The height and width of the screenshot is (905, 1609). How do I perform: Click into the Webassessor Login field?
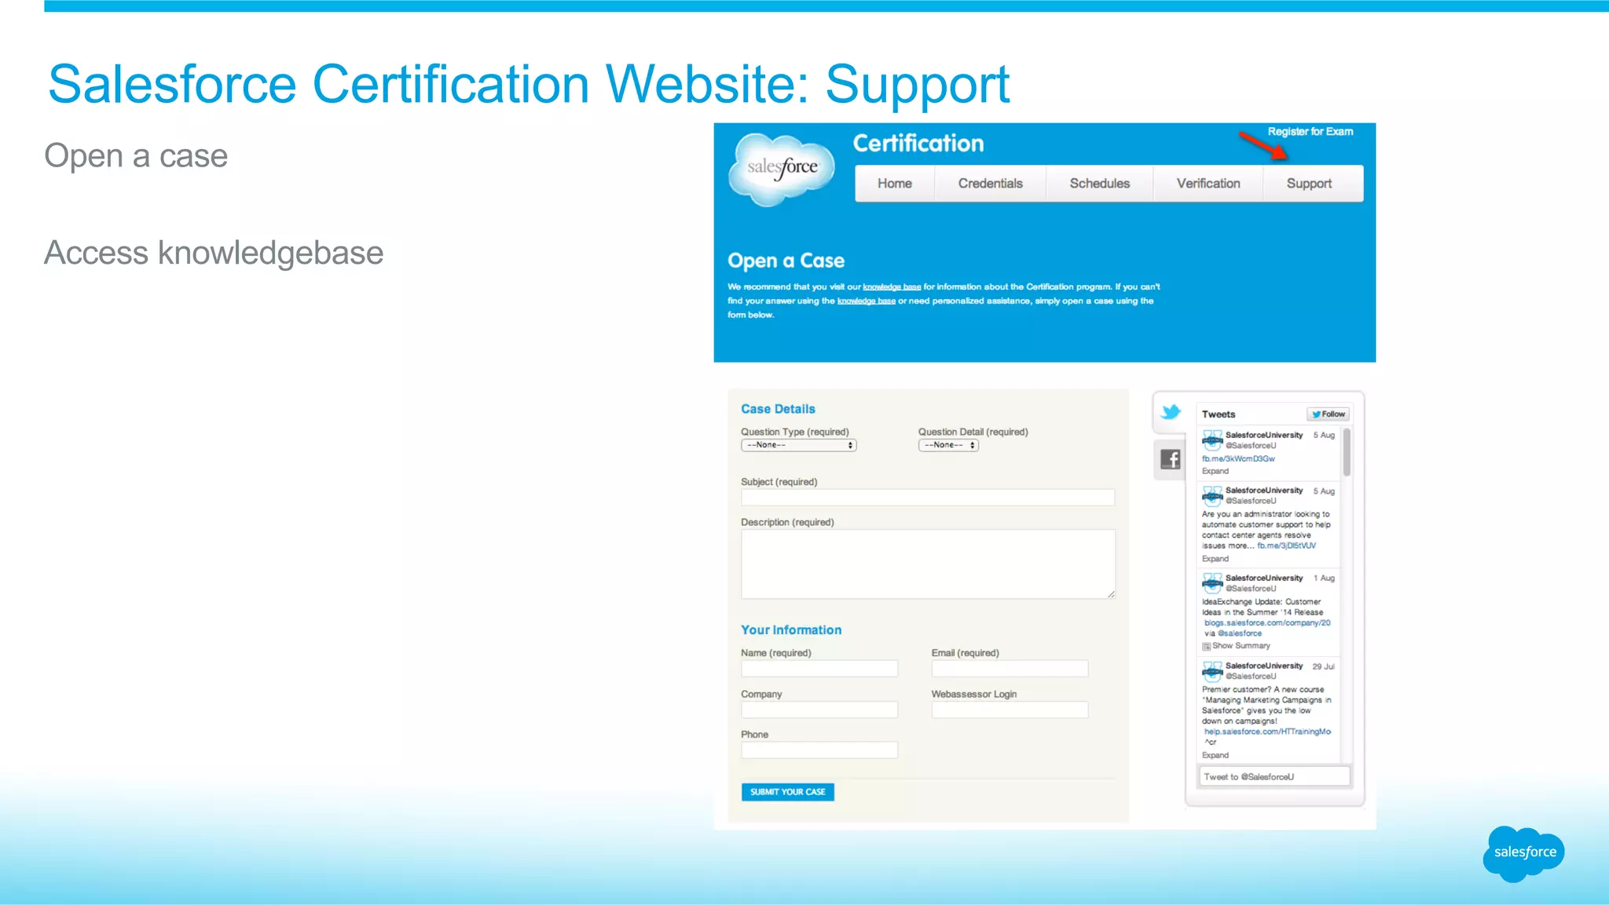click(x=1010, y=710)
